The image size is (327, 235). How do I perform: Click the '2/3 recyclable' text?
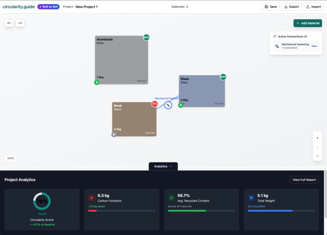pos(256,206)
